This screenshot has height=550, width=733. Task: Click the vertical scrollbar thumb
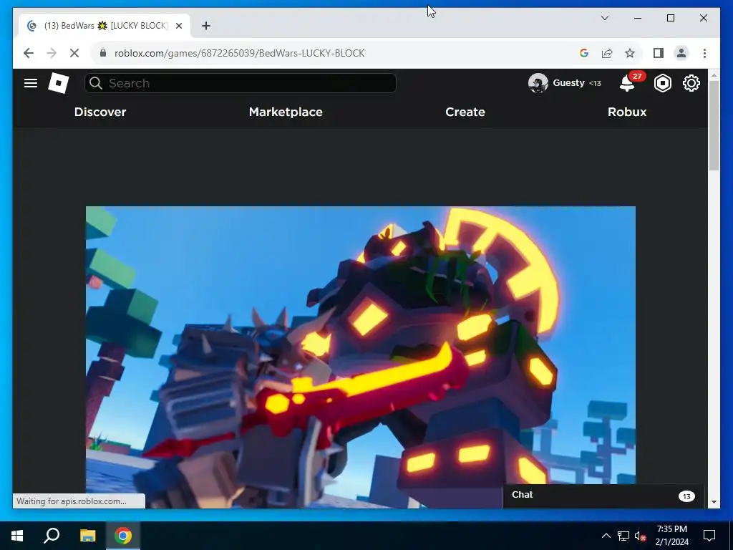point(714,125)
